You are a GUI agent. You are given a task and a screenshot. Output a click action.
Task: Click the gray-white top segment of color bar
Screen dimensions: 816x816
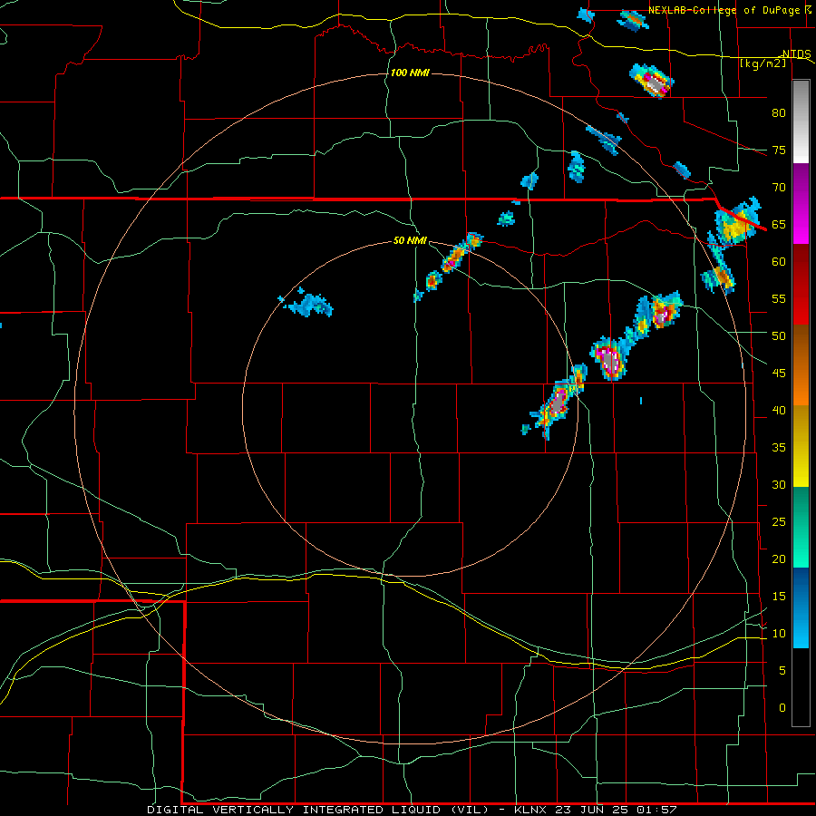(801, 121)
